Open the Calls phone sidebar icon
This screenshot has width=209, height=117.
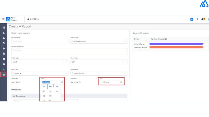tap(4, 69)
